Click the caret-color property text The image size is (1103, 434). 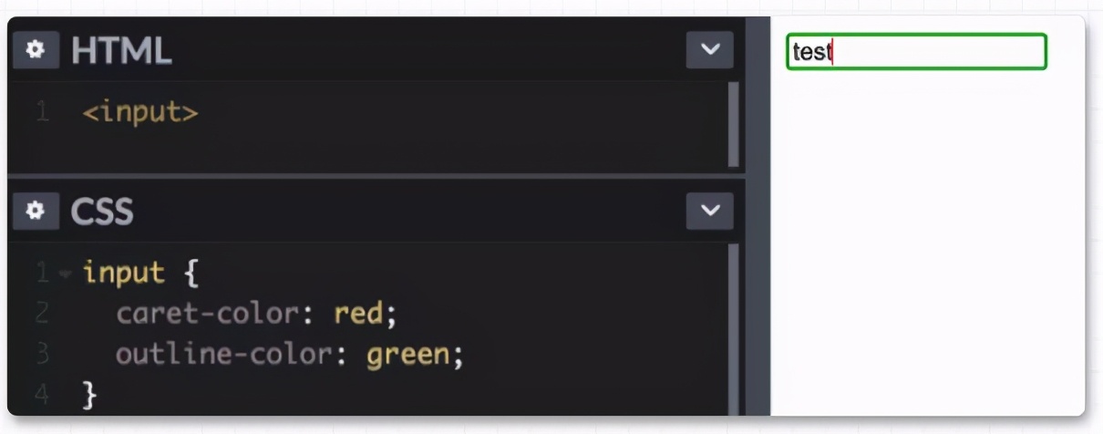(x=209, y=315)
